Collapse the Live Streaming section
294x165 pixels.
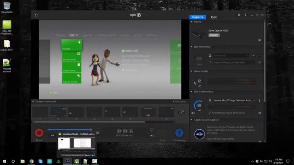192,47
